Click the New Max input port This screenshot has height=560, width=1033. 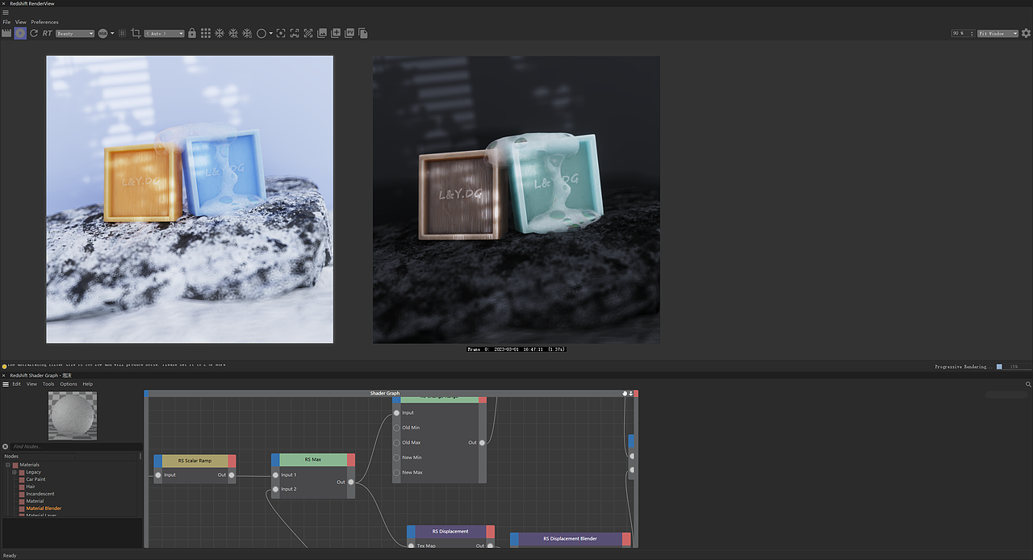pyautogui.click(x=396, y=472)
